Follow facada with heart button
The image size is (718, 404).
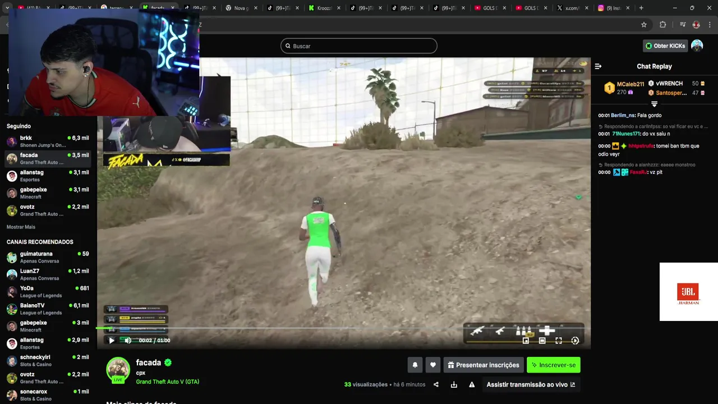pyautogui.click(x=433, y=365)
